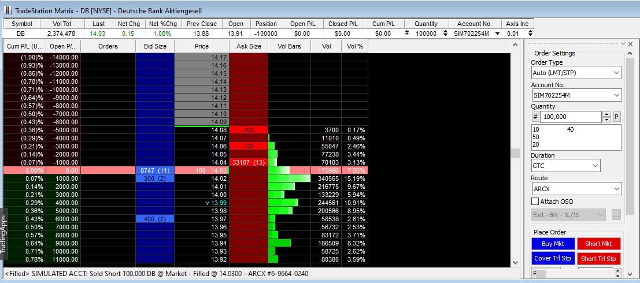
Task: Click the Position value -100000
Action: [266, 34]
